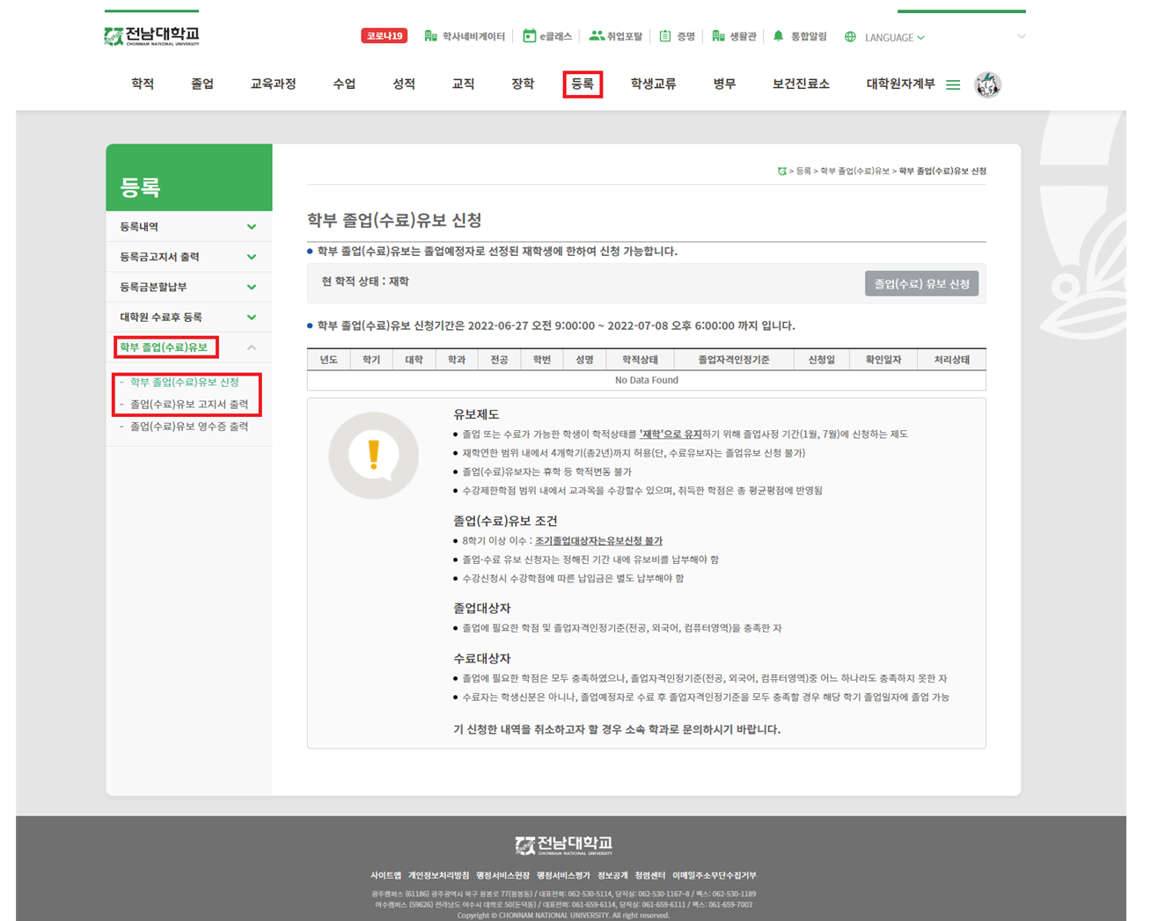Open 개인정보처리방침 footer link
The image size is (1151, 921).
438,875
